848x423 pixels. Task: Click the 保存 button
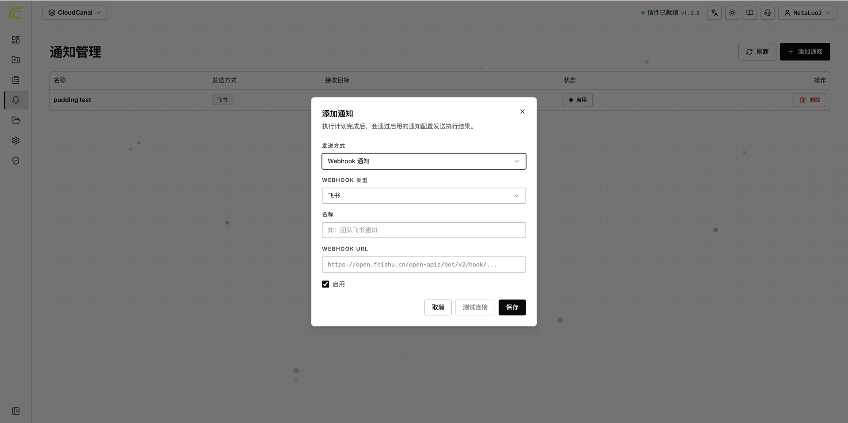click(512, 307)
